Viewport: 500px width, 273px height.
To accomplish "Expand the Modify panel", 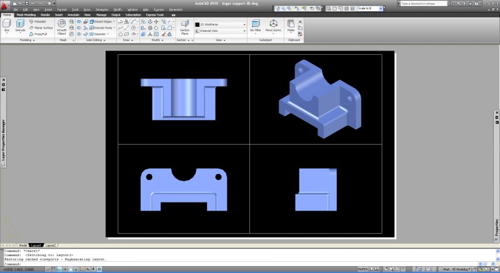I will point(157,40).
